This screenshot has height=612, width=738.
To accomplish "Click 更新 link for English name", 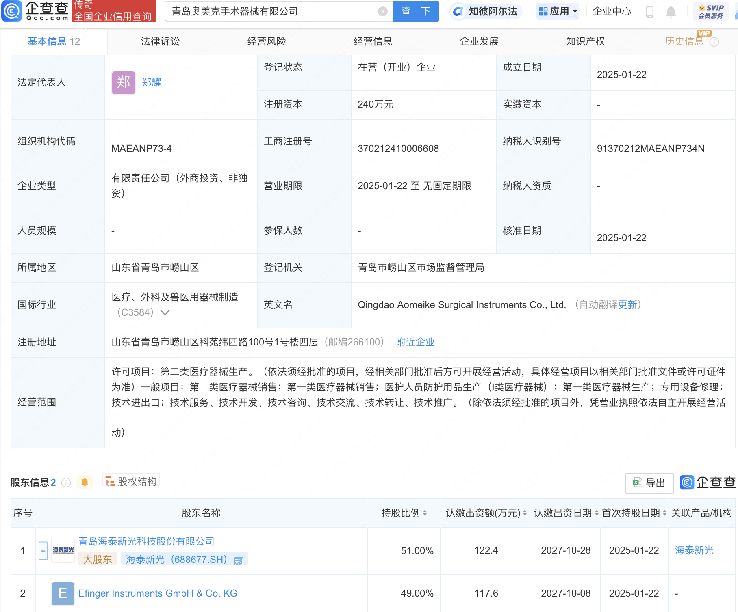I will [627, 305].
